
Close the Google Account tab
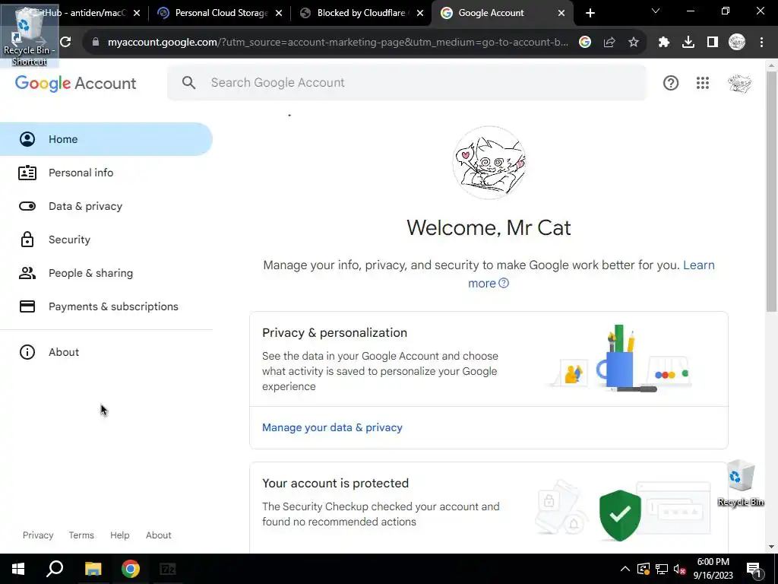[x=561, y=13]
